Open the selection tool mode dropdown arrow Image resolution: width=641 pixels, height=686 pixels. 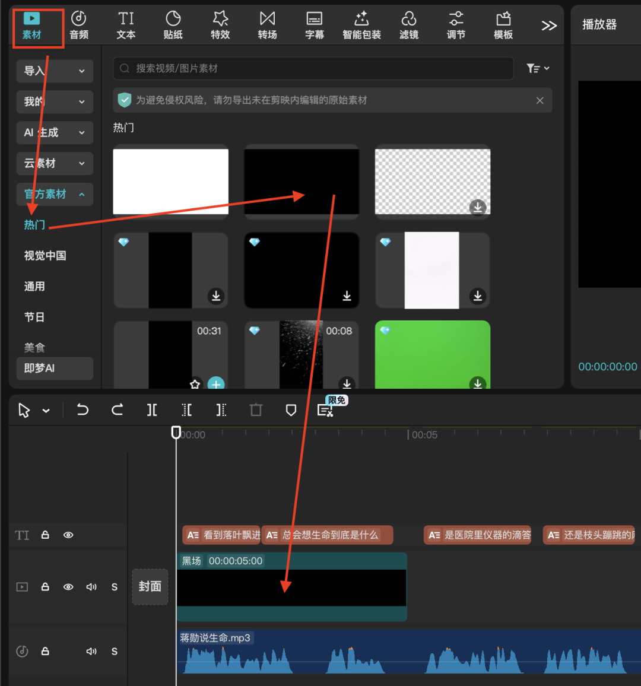pyautogui.click(x=46, y=411)
